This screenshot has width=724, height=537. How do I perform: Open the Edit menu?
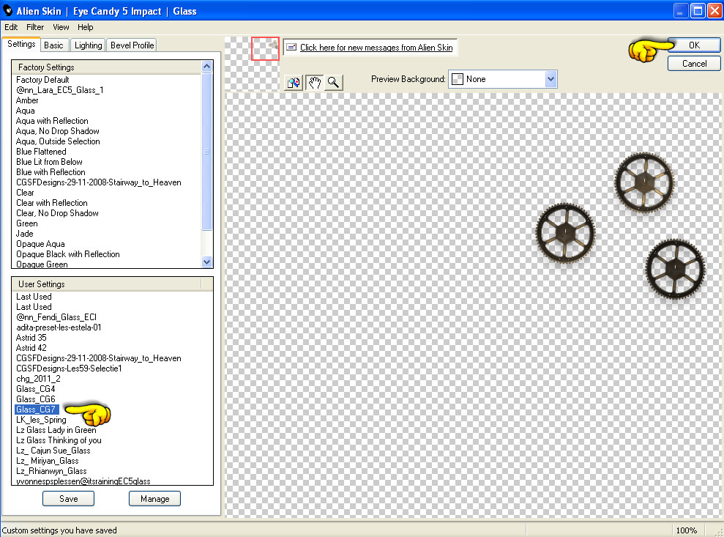11,27
